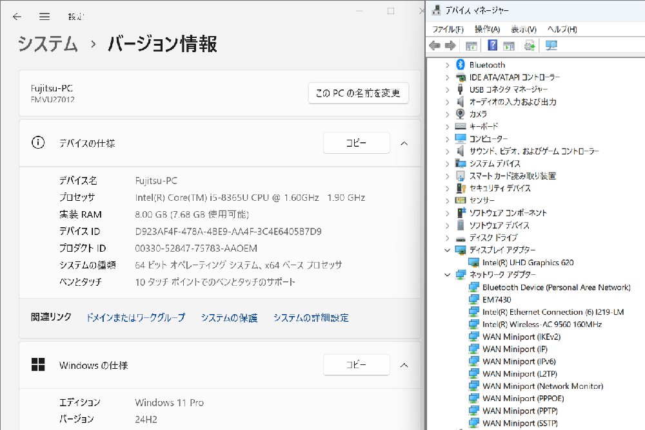This screenshot has width=645, height=430.
Task: Open help via the blue question mark icon
Action: point(492,45)
